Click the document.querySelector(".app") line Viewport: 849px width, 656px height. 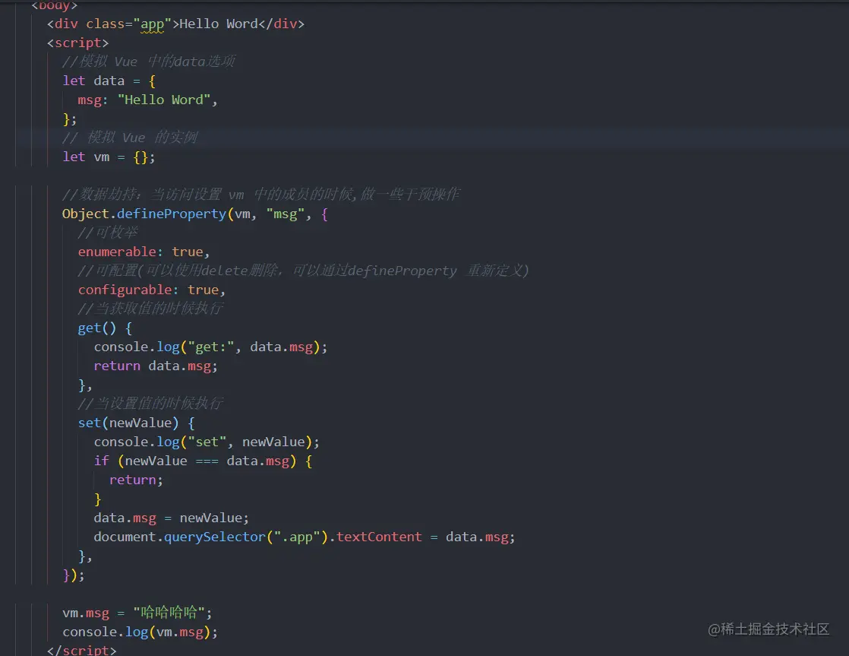[305, 537]
